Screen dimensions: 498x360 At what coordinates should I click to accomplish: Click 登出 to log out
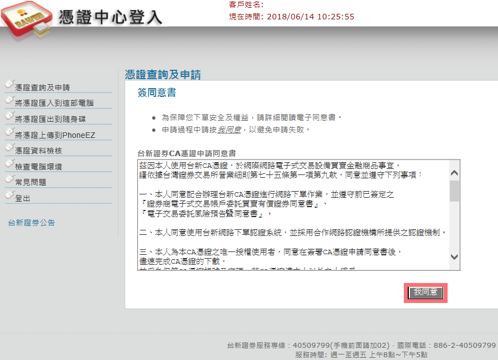pyautogui.click(x=23, y=198)
